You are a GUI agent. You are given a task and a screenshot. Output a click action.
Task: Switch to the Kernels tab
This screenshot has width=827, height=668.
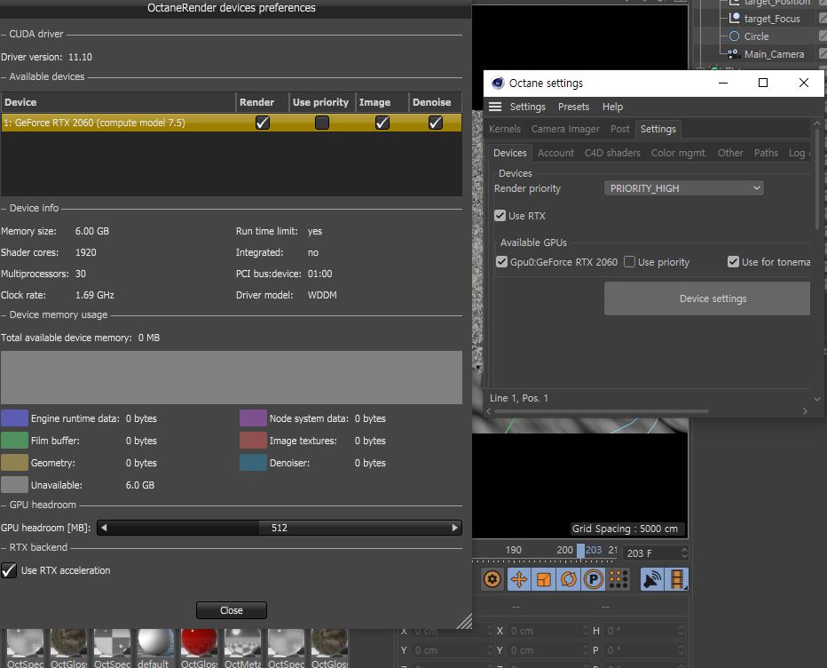[505, 129]
